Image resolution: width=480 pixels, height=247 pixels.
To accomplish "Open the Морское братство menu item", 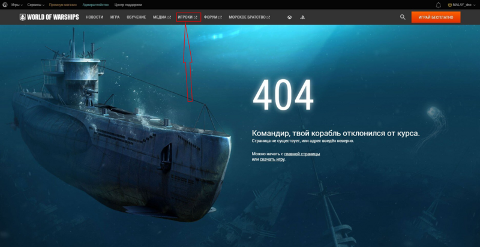I will [x=250, y=17].
